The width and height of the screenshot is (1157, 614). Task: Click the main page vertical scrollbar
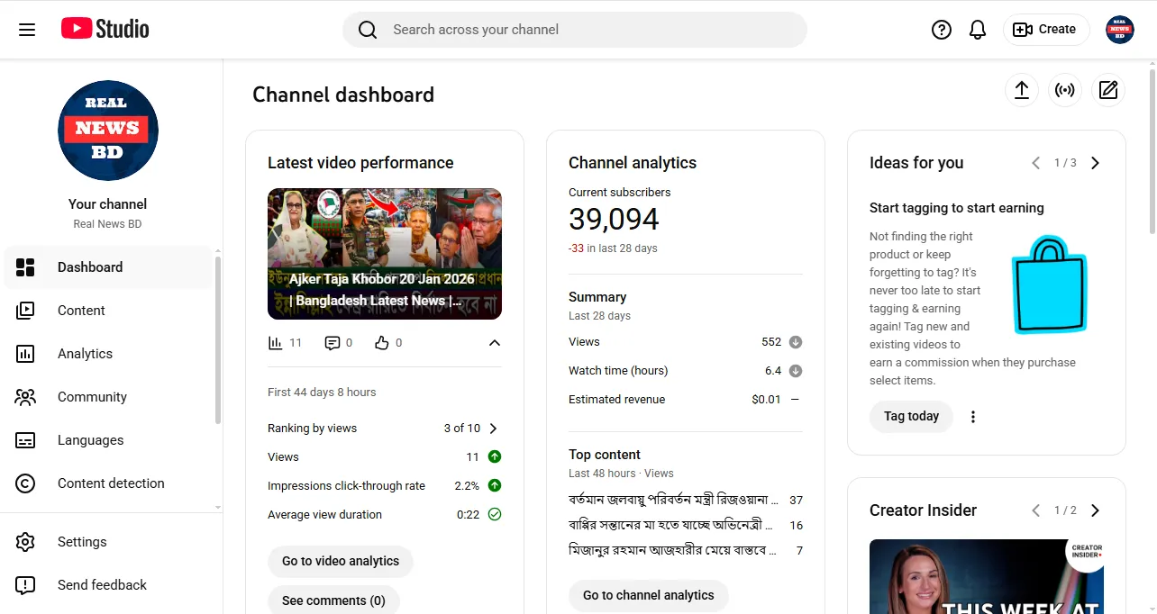(1152, 150)
